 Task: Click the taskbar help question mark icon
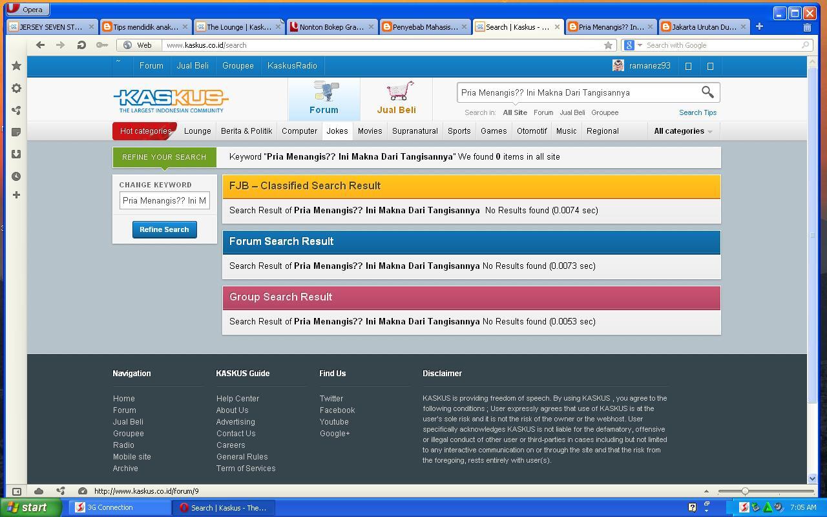[692, 508]
